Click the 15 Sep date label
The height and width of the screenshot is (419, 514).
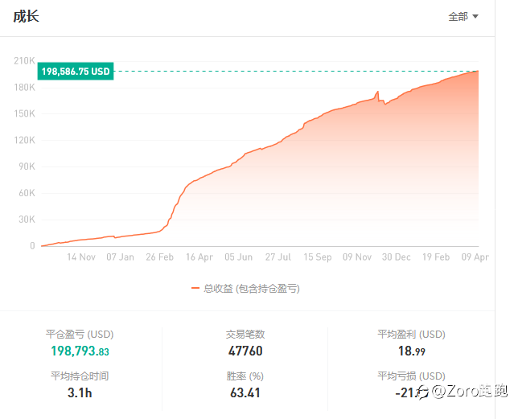318,257
